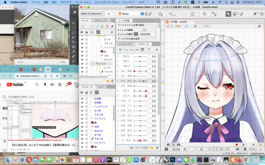Create a rotation deformer from toolbar

pos(205,14)
